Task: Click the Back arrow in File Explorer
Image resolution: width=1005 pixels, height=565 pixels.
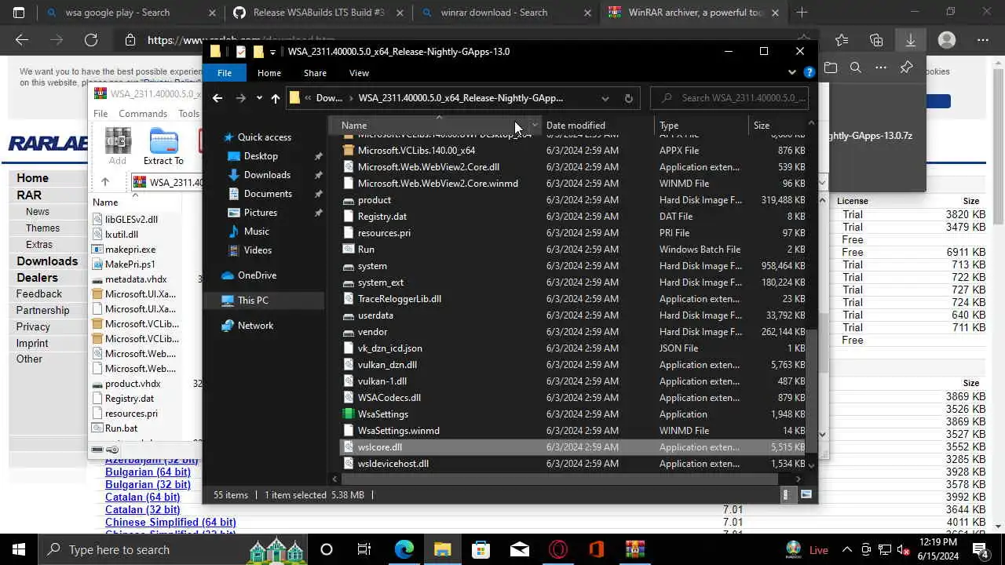Action: (x=217, y=98)
